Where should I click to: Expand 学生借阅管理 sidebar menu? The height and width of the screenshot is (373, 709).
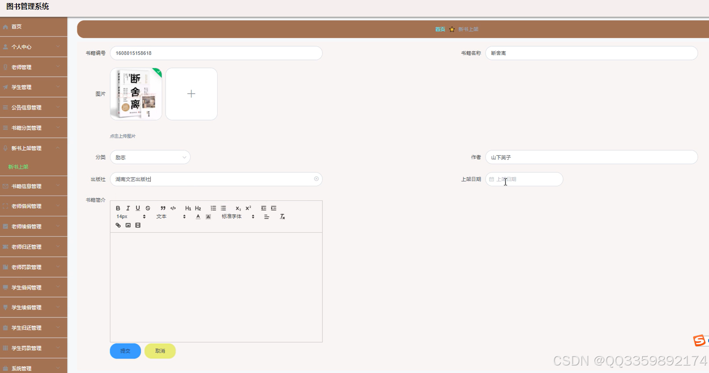click(34, 287)
